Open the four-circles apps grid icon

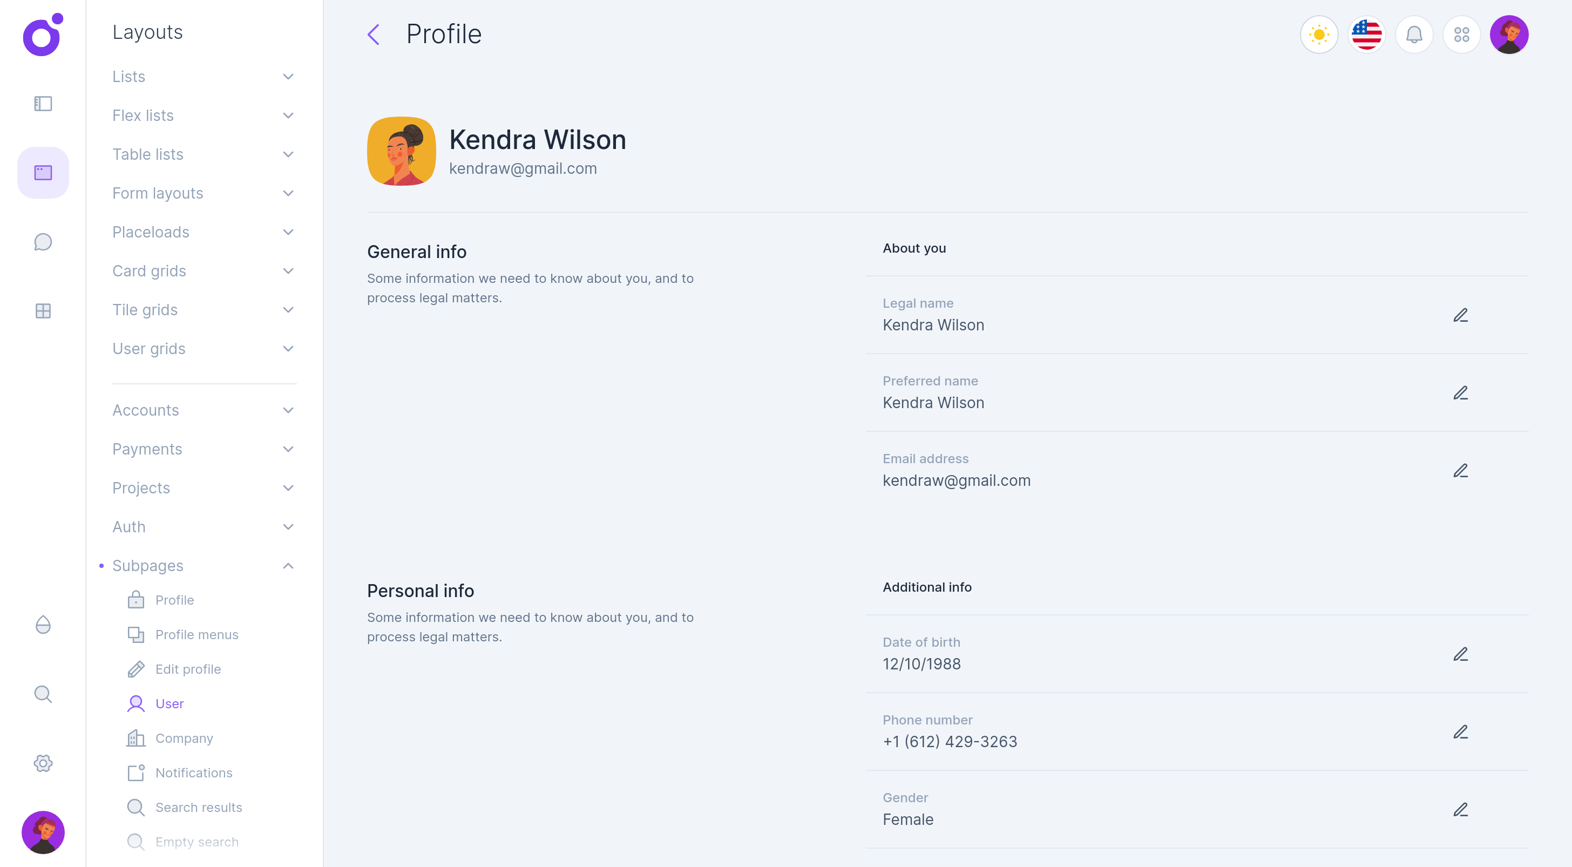coord(1461,35)
